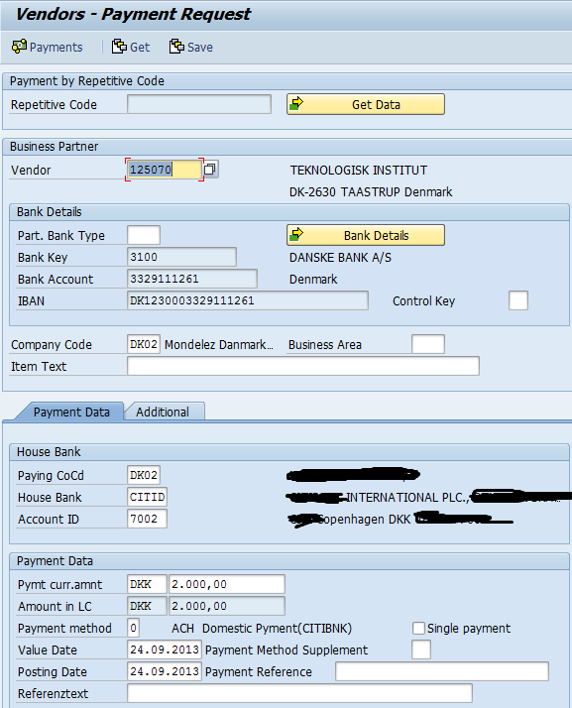The height and width of the screenshot is (708, 572).
Task: Click the Vendor number field
Action: pyautogui.click(x=165, y=170)
